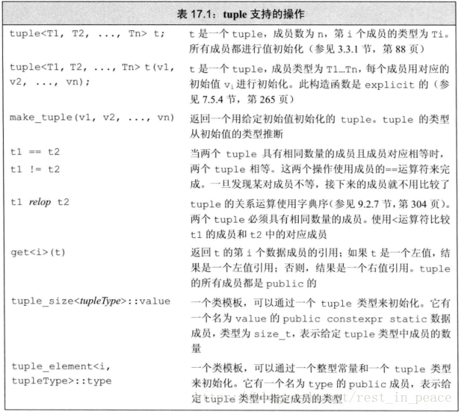The height and width of the screenshot is (412, 460).
Task: Click the code 'tupleType>::type'
Action: pos(62,381)
